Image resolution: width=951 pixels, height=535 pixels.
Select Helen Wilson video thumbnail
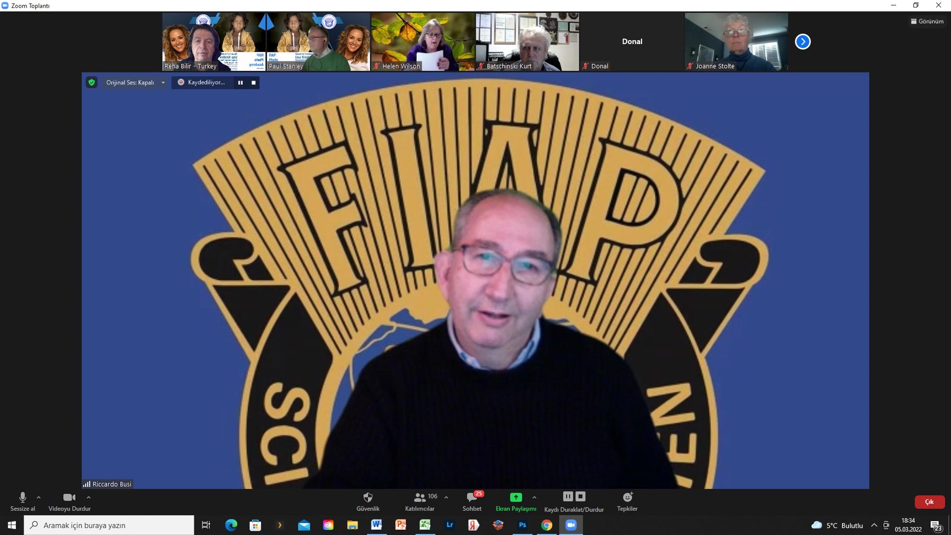pos(423,42)
